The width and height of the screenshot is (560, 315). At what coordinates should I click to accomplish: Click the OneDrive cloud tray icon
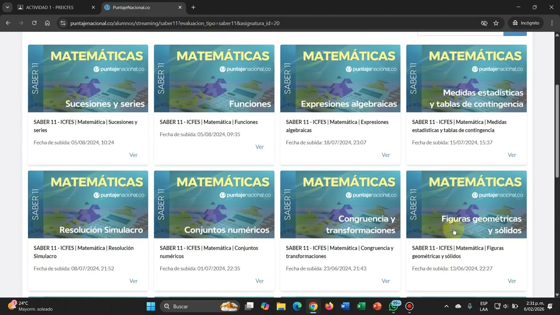click(458, 306)
